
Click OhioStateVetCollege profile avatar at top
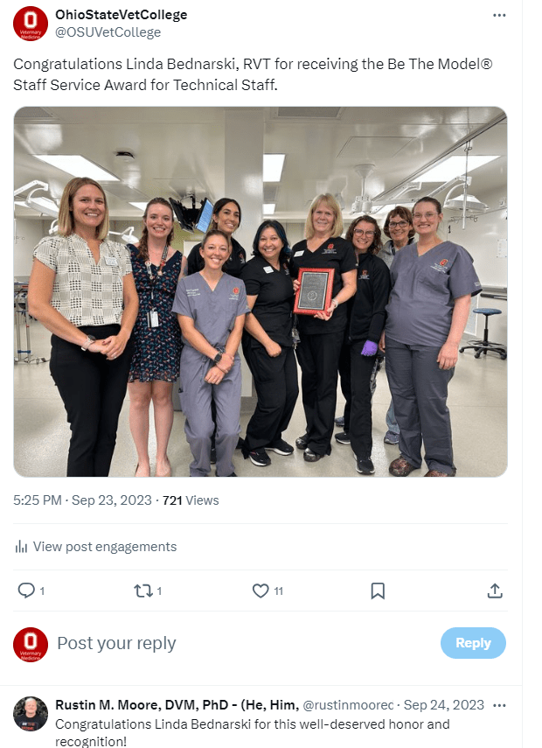pyautogui.click(x=31, y=24)
